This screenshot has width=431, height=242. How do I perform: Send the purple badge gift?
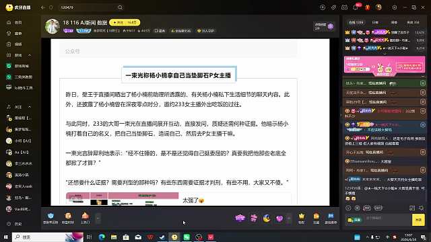(240, 218)
